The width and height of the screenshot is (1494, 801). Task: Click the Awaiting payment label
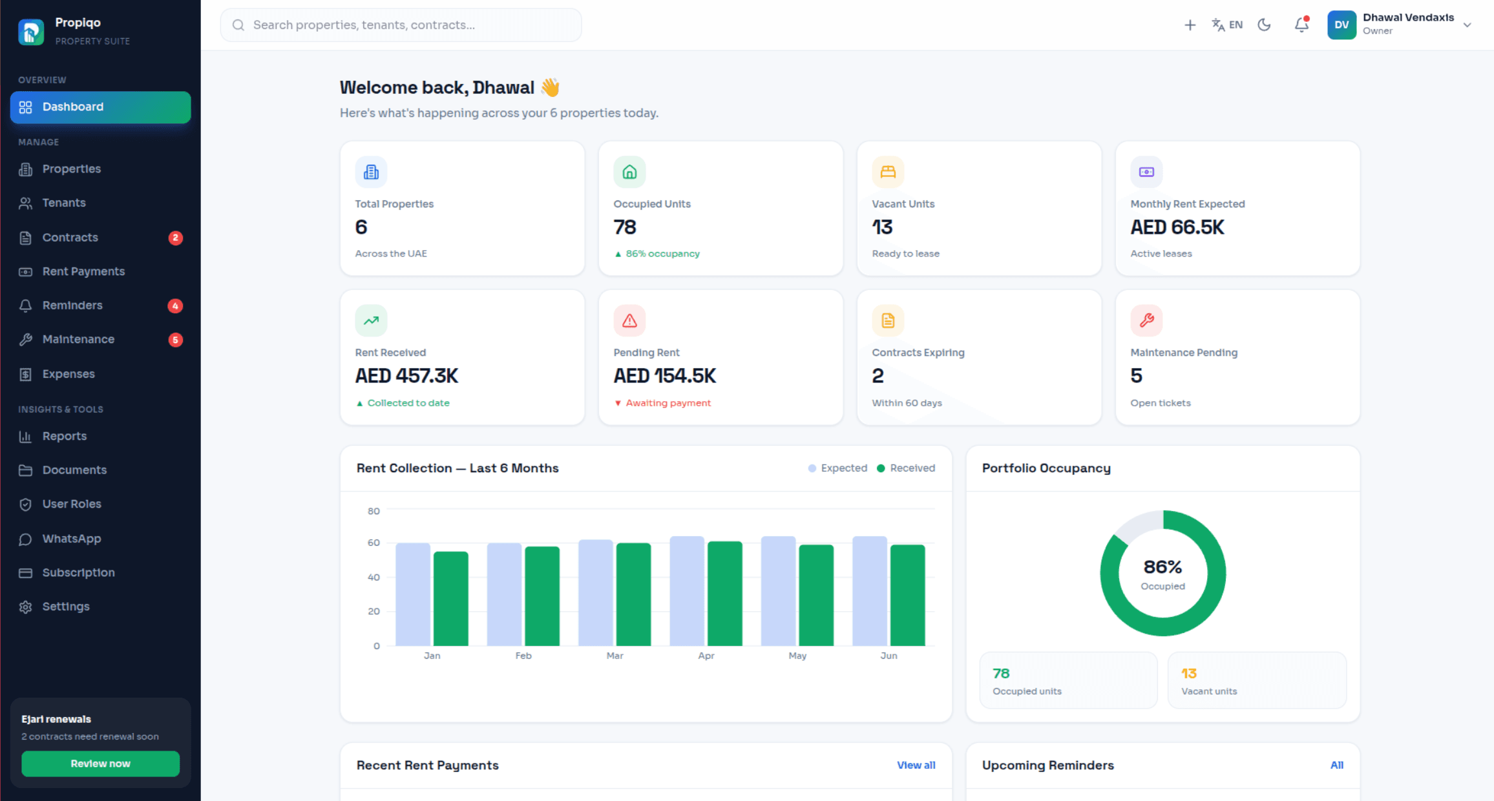point(668,403)
